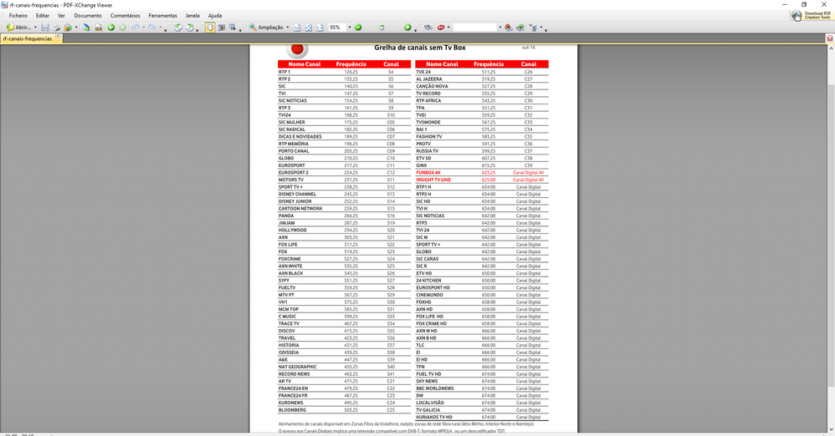
Task: Expand the Ampliação zoom tool dropdown
Action: (x=288, y=28)
